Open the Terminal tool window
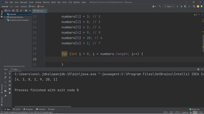This screenshot has width=204, height=114. point(40,109)
